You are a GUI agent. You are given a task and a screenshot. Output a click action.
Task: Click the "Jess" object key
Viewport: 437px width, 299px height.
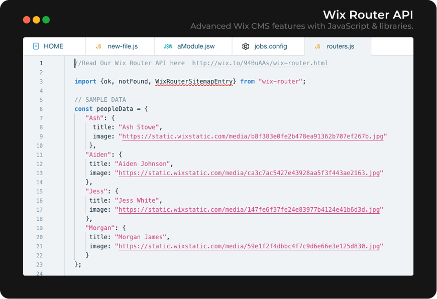tap(96, 191)
